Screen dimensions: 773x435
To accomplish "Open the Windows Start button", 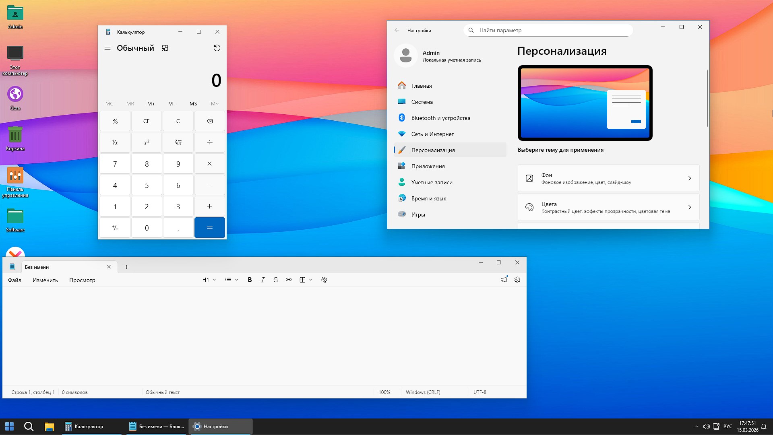I will [x=9, y=426].
